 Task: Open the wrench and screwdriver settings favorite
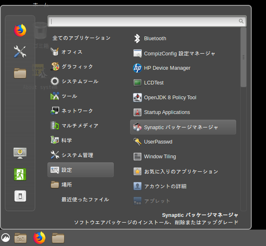coord(20,52)
